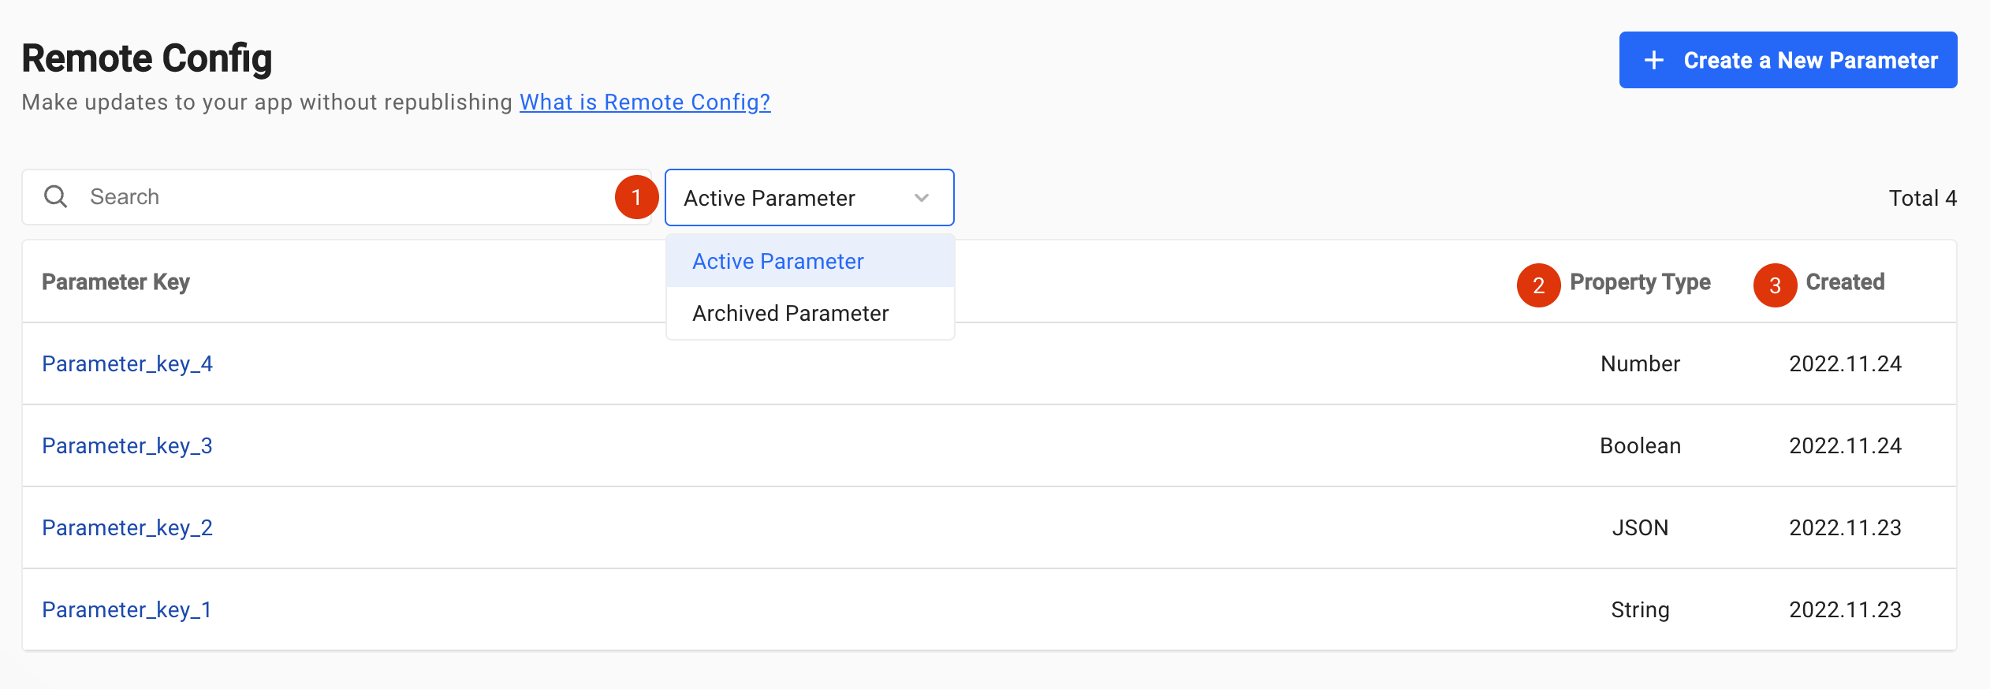Focus the Search input field
This screenshot has width=1990, height=689.
click(x=347, y=197)
